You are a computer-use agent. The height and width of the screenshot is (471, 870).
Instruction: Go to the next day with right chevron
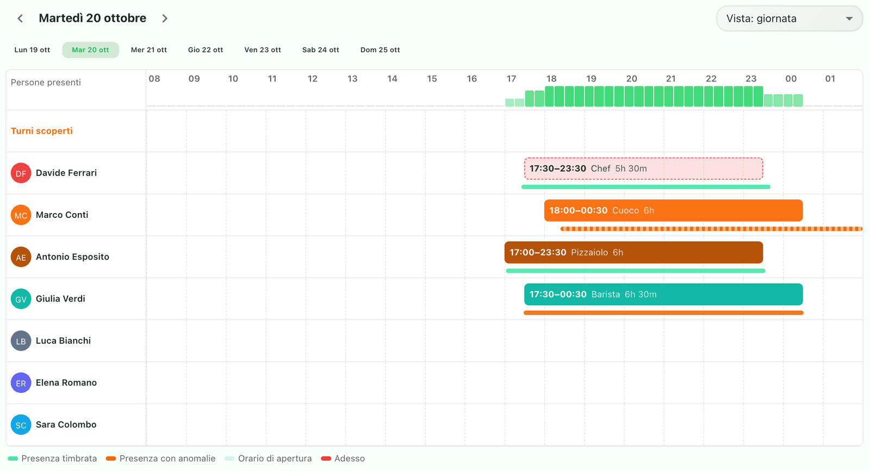[165, 18]
